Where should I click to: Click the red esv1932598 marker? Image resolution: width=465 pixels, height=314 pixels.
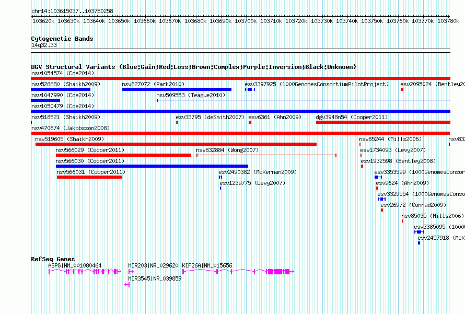362,166
